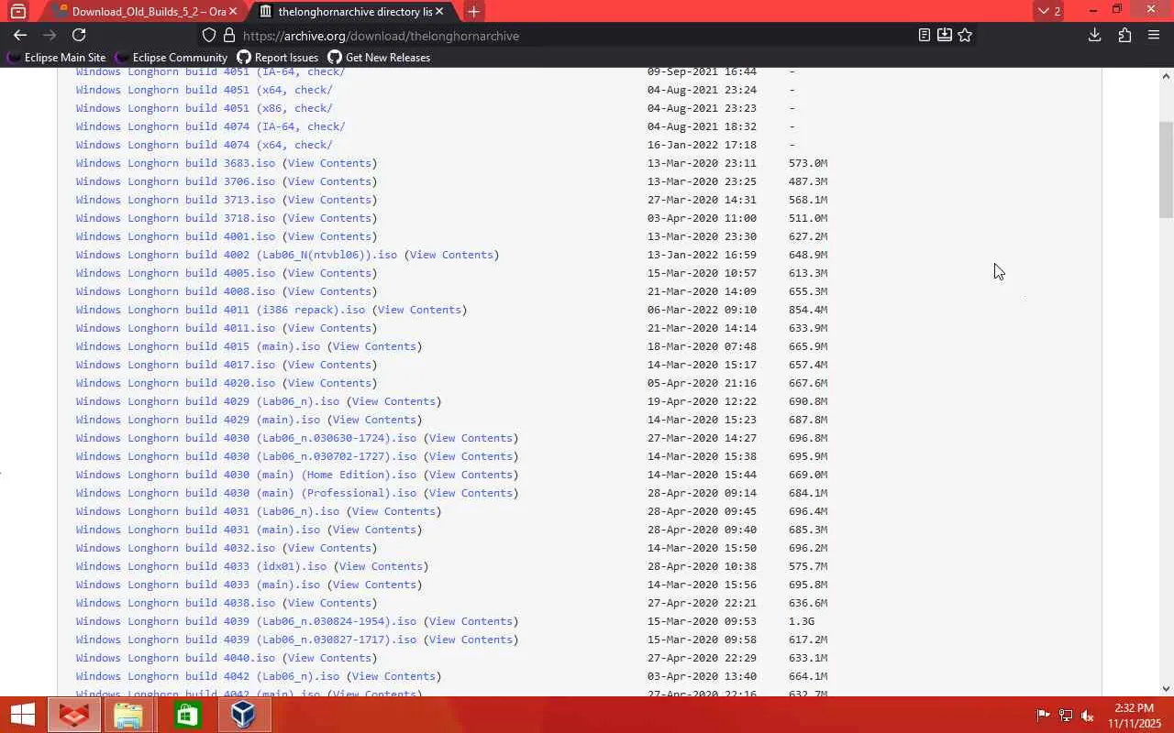Open Windows Longhorn build 3683.iso link
This screenshot has width=1174, height=733.
coord(175,163)
